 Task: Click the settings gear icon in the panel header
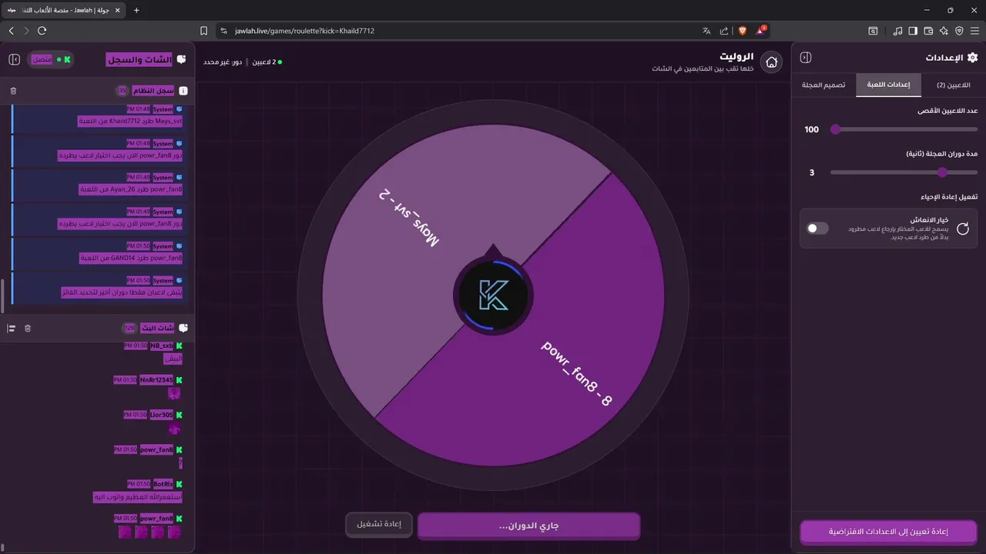(x=972, y=58)
